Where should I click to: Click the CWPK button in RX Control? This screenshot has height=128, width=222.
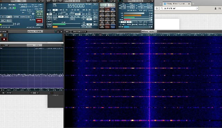pos(72,14)
